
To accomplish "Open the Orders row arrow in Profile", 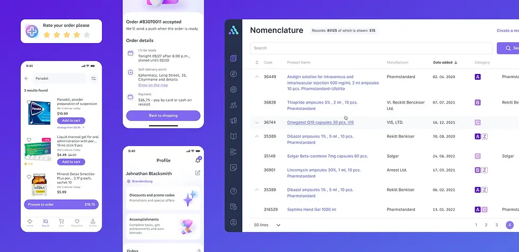I will click(x=198, y=250).
